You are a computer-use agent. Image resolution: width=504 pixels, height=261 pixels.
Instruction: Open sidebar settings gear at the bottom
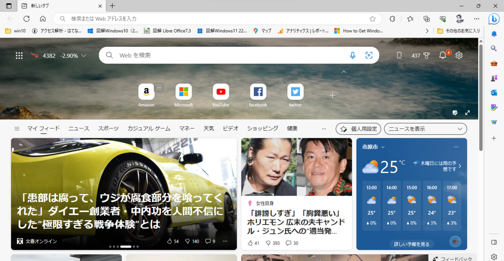[x=494, y=256]
